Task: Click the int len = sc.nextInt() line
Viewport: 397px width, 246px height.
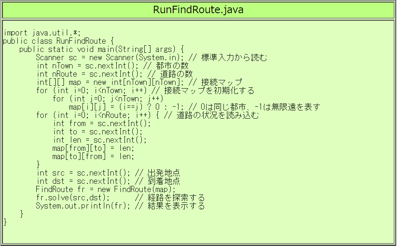Action: (100, 140)
